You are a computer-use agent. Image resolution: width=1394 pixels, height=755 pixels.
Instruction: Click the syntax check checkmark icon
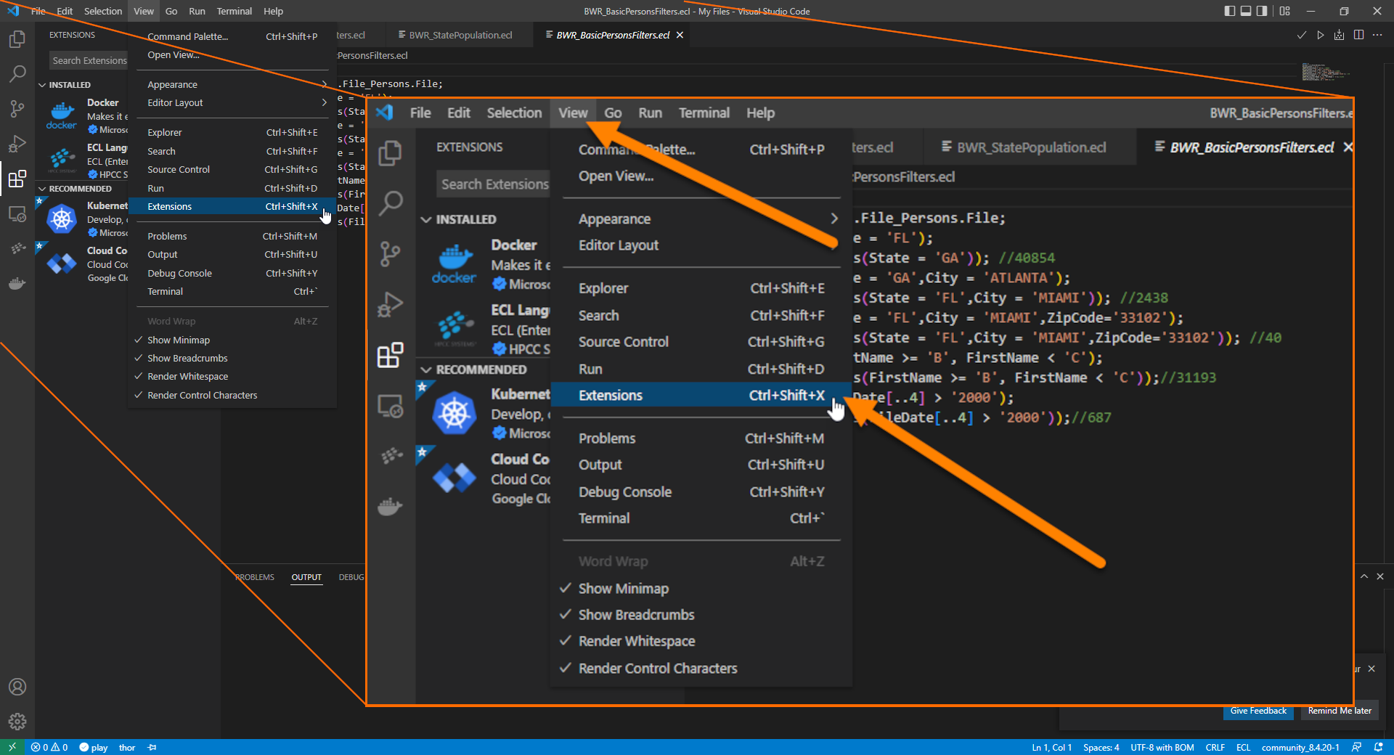(1302, 35)
